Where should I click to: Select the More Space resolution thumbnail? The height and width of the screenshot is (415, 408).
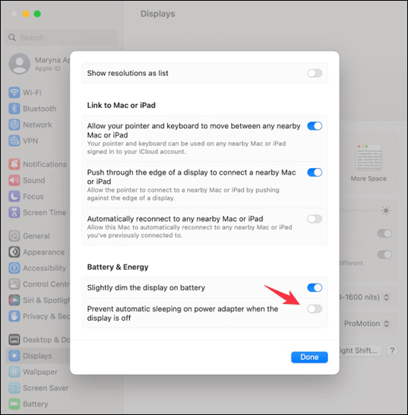[x=368, y=157]
